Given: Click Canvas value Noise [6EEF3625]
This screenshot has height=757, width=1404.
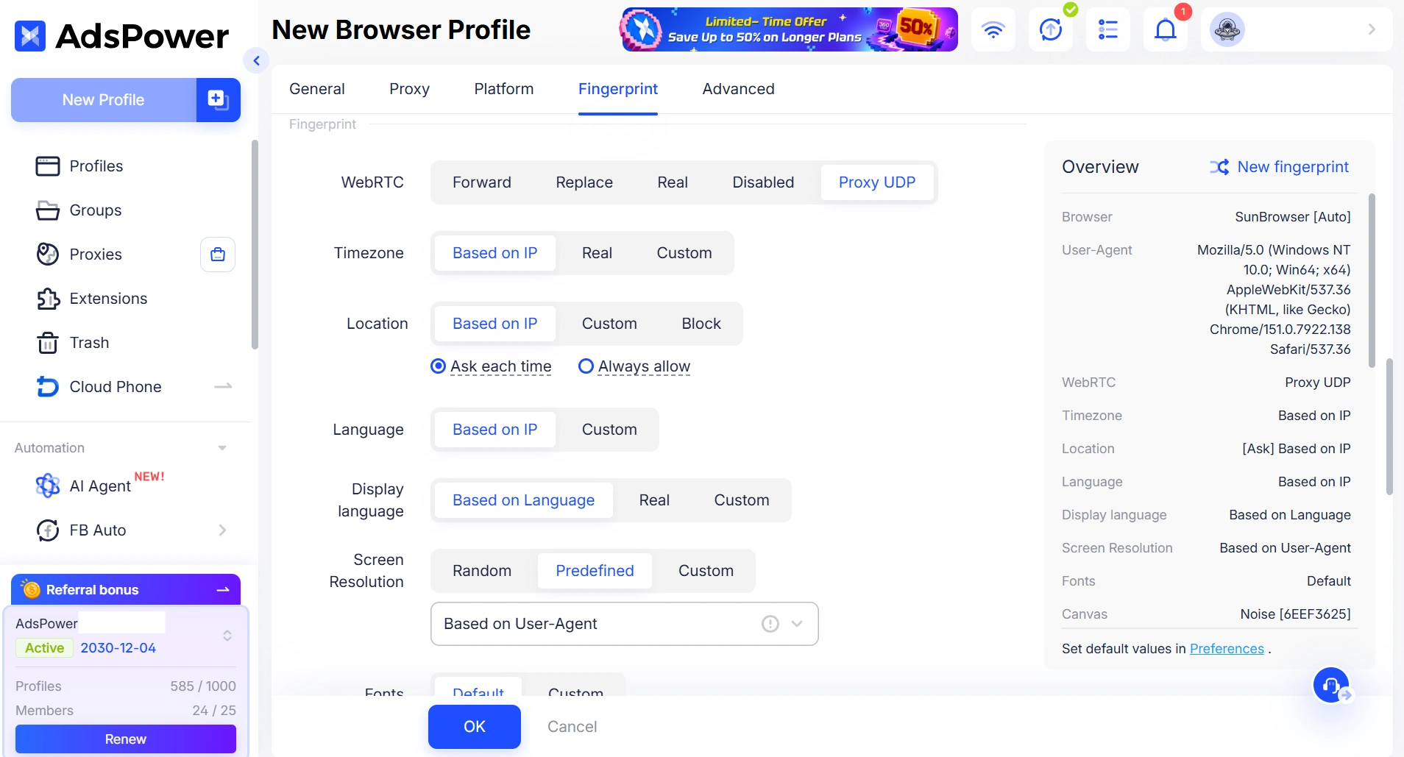Looking at the screenshot, I should coord(1295,614).
